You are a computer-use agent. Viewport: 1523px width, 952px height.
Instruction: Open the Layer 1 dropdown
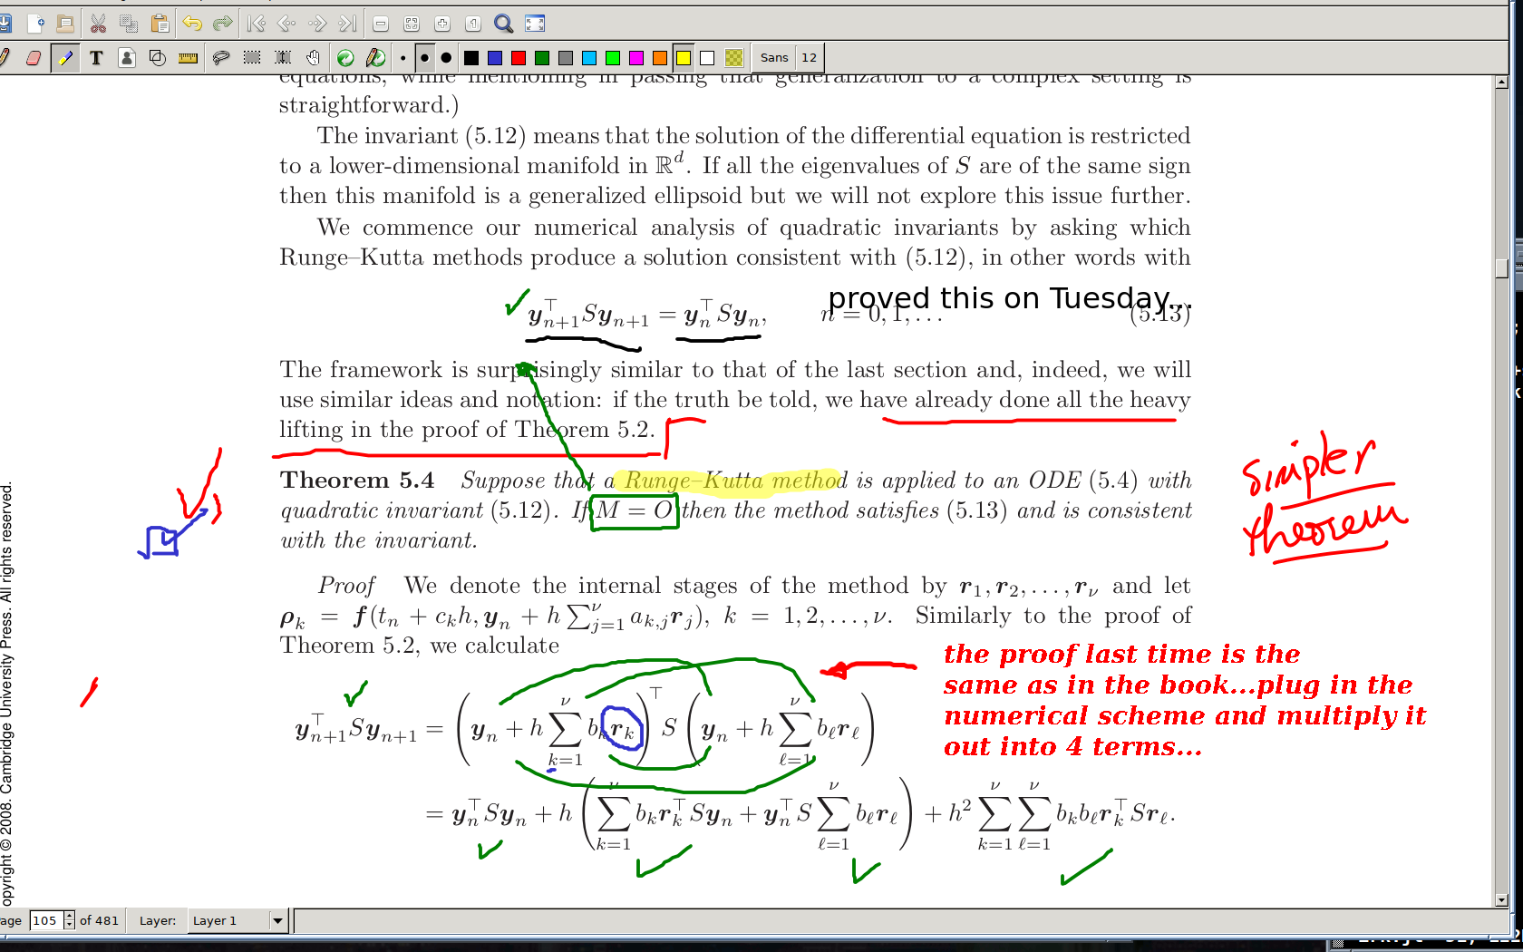coord(277,921)
